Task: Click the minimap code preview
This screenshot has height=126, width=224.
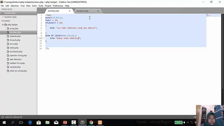Action: click(213, 15)
